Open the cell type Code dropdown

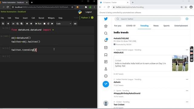click(x=64, y=24)
